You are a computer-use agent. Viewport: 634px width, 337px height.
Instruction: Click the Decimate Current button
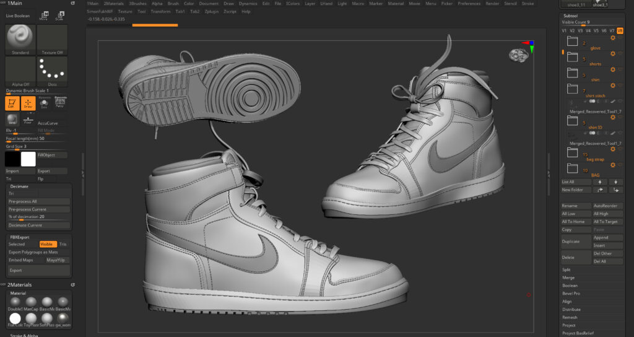click(39, 225)
